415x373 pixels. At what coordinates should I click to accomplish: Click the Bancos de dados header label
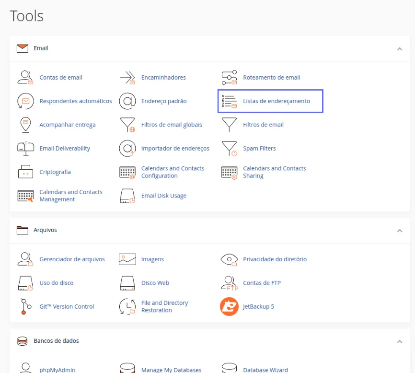point(56,341)
